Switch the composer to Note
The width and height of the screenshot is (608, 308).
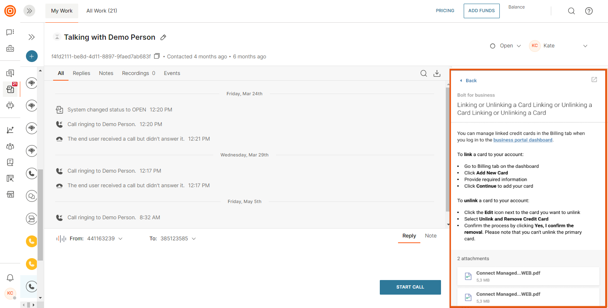click(x=431, y=236)
